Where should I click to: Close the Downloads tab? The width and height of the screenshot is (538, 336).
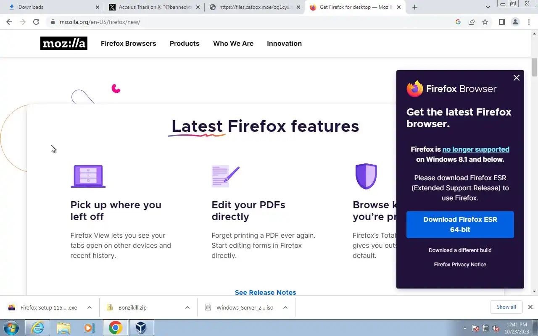(x=97, y=7)
